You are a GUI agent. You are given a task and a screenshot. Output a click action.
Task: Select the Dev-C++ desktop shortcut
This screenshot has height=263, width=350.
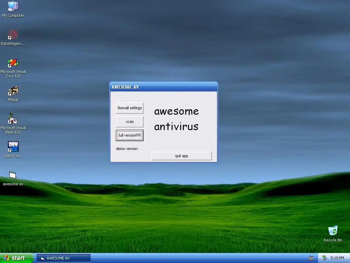(13, 149)
